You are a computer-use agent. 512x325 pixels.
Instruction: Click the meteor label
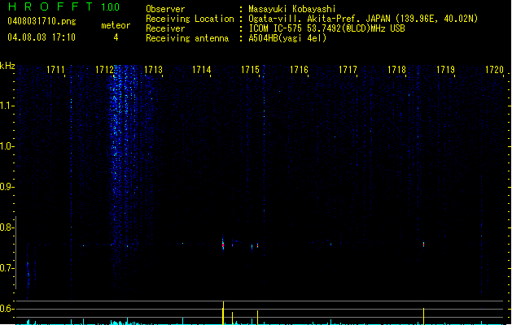[x=116, y=25]
